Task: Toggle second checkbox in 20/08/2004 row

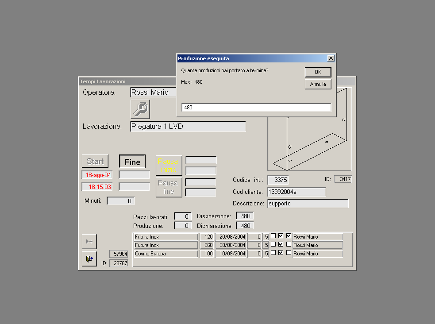Action: 281,236
